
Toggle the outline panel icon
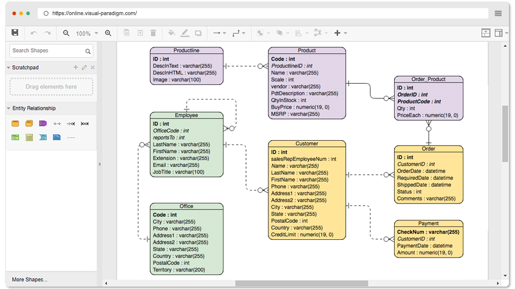point(486,33)
